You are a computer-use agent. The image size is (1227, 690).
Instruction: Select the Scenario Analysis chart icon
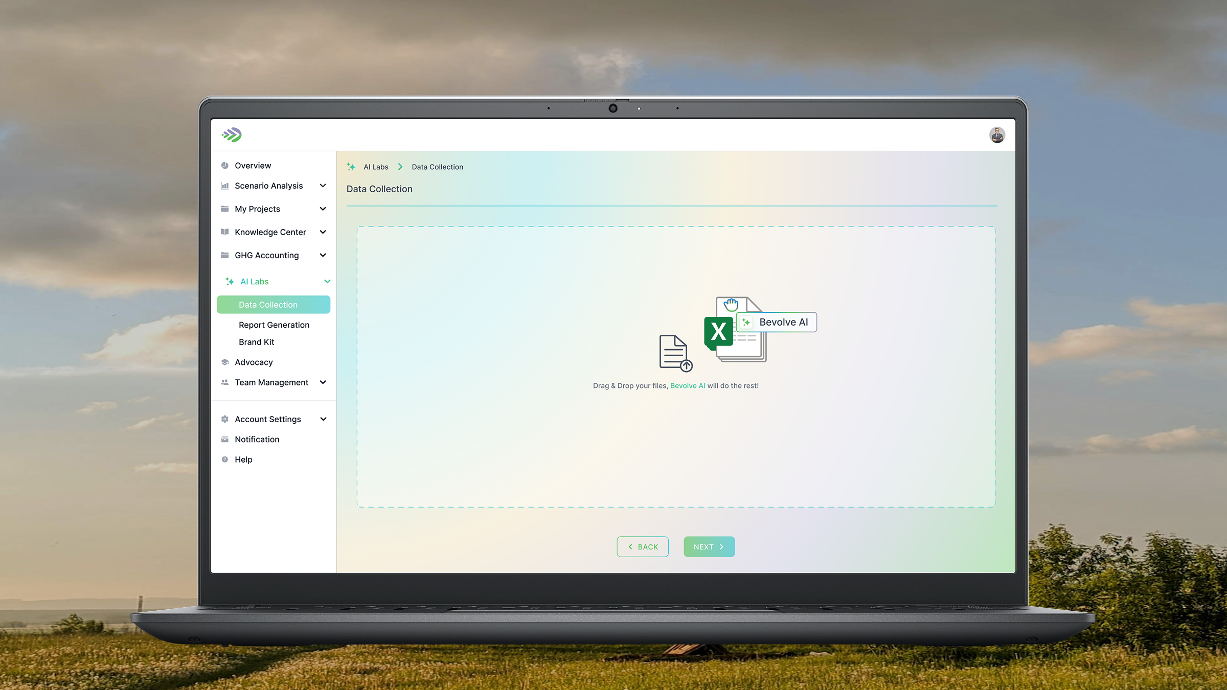click(225, 186)
